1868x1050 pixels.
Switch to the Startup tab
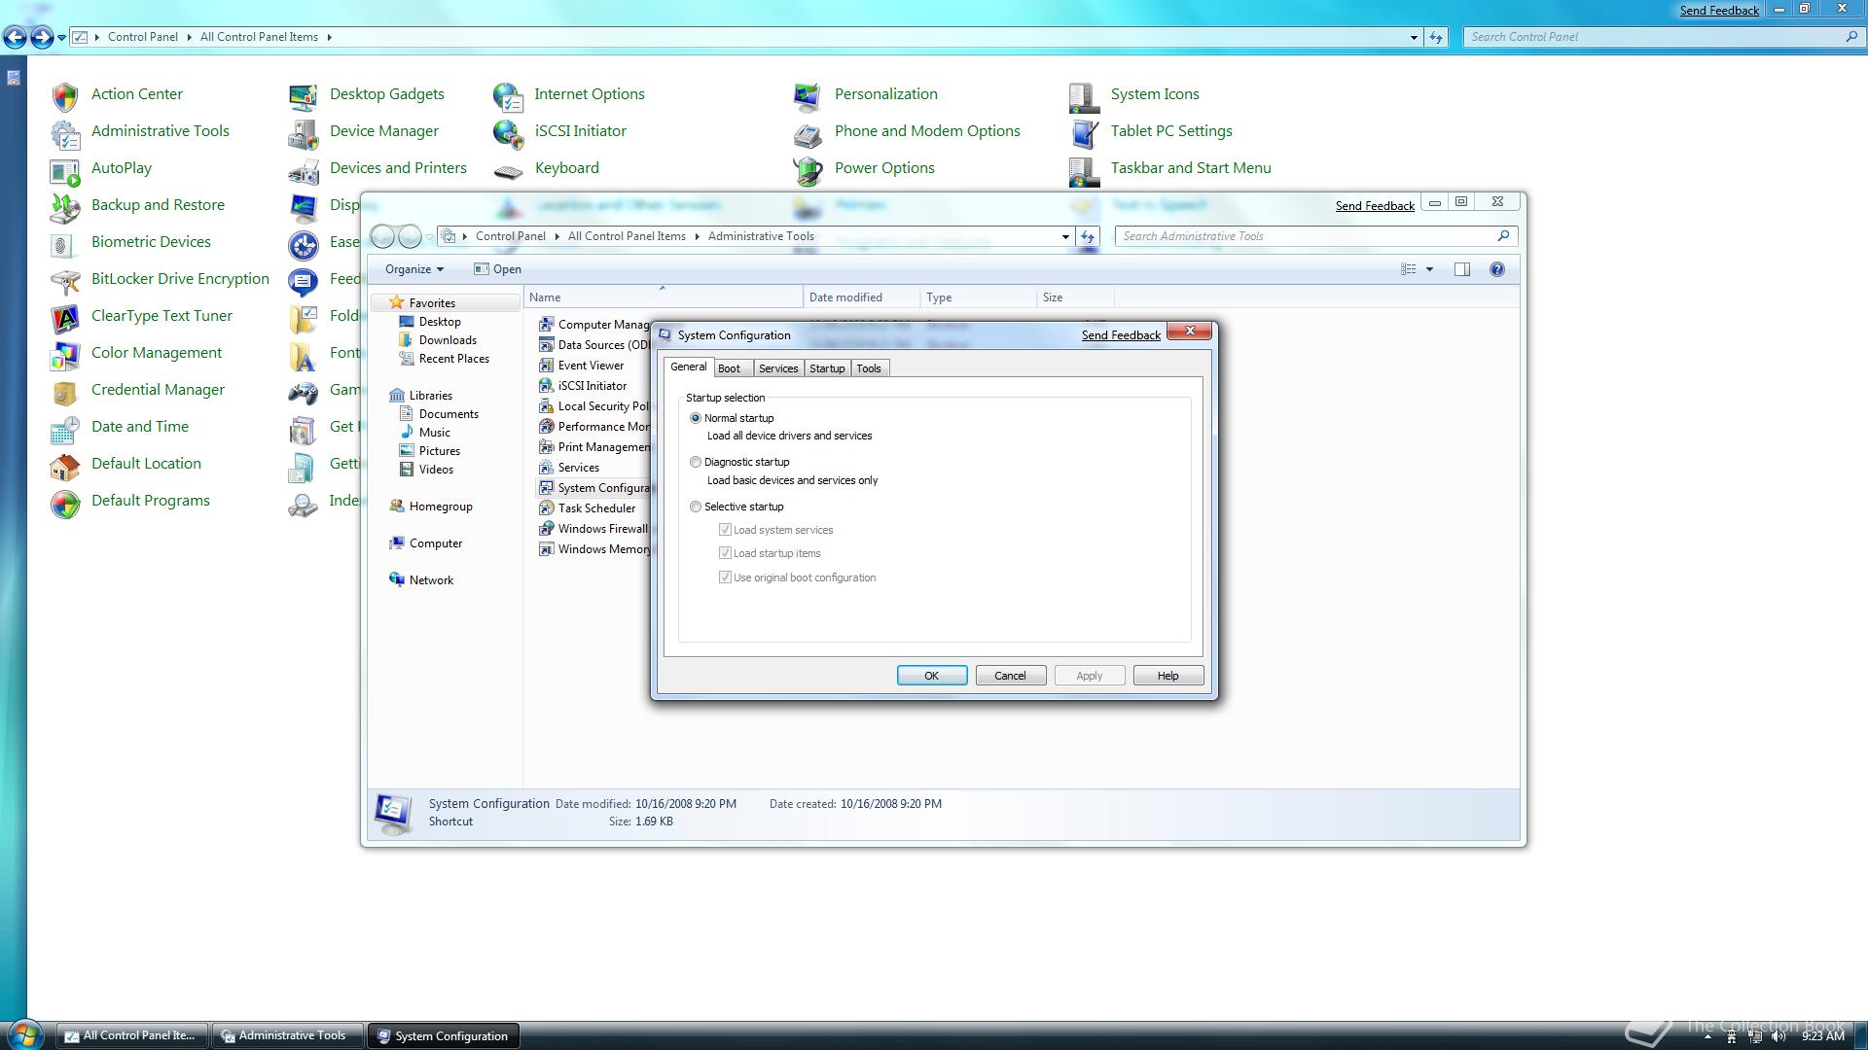827,368
